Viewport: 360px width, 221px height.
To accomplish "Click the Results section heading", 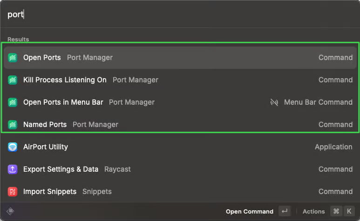I will (18, 39).
